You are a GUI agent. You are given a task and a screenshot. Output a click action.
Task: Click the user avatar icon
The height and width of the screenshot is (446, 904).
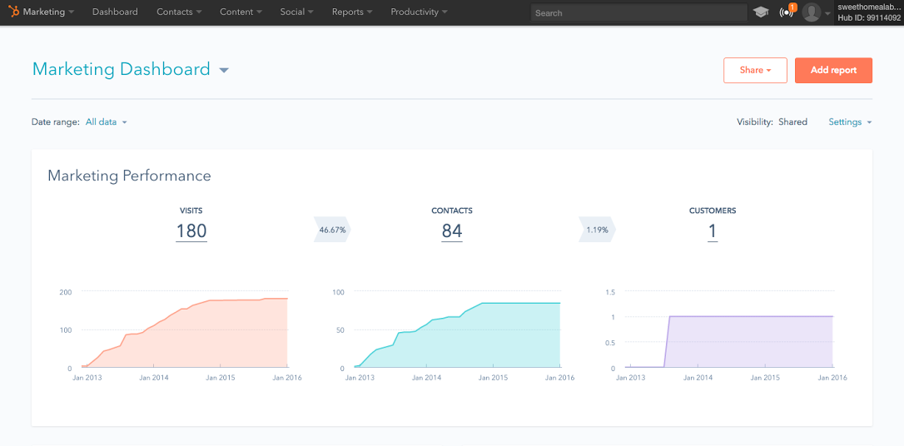tap(812, 12)
